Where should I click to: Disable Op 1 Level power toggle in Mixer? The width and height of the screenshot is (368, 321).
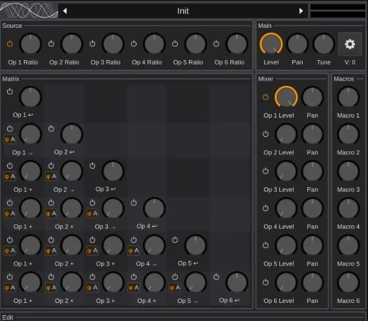265,97
